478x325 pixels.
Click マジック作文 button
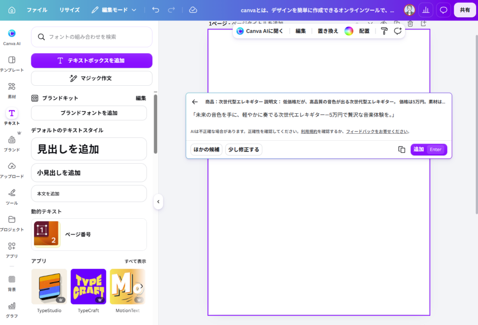(x=91, y=78)
